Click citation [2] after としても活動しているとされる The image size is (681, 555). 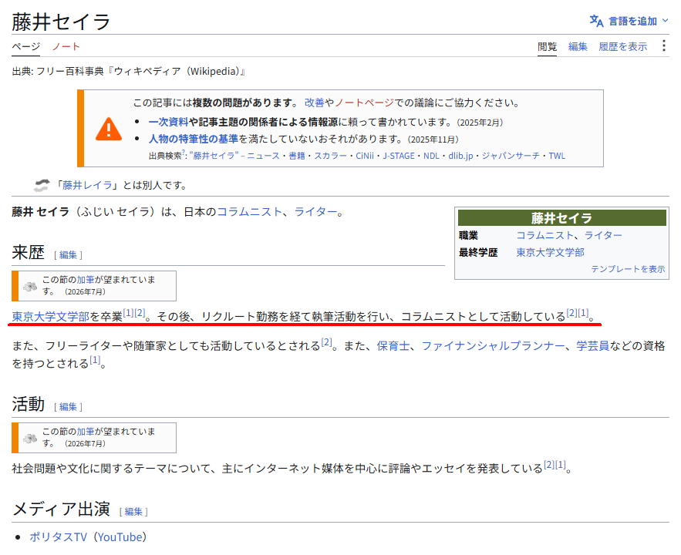[x=326, y=342]
